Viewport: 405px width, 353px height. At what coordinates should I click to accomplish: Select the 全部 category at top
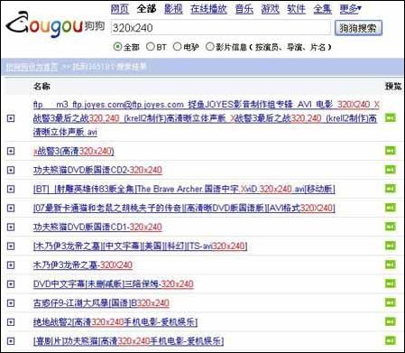click(146, 9)
